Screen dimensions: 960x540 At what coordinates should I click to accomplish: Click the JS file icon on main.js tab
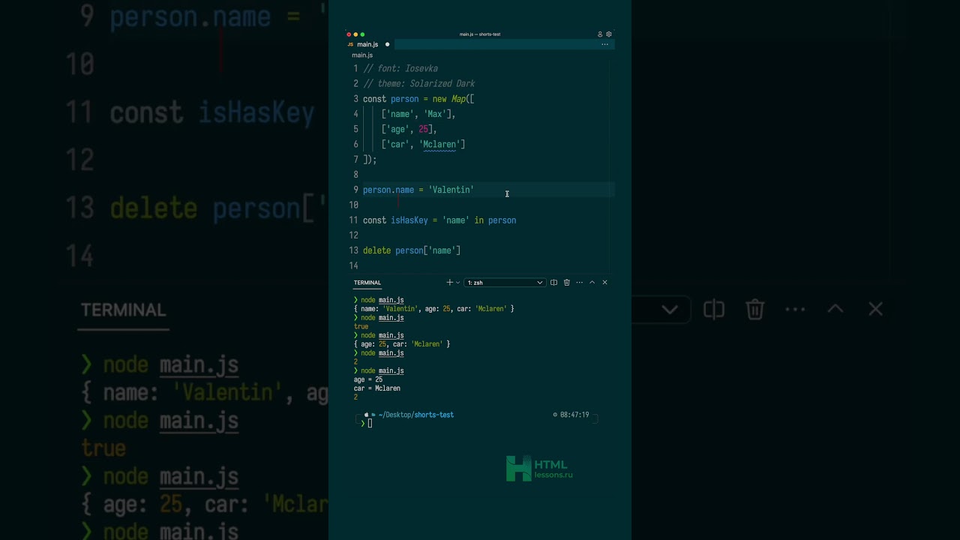[350, 44]
